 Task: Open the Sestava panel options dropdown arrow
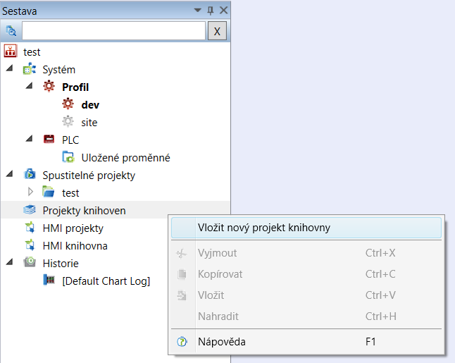198,11
